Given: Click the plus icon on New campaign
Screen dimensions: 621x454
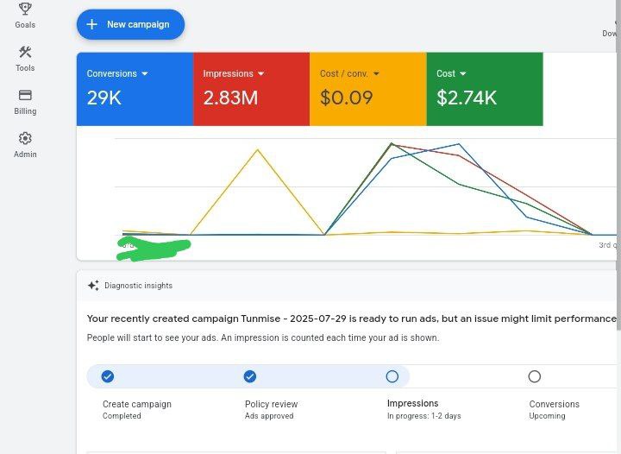Looking at the screenshot, I should 92,25.
